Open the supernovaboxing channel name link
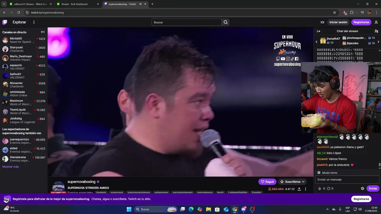This screenshot has height=214, width=381. tap(81, 182)
